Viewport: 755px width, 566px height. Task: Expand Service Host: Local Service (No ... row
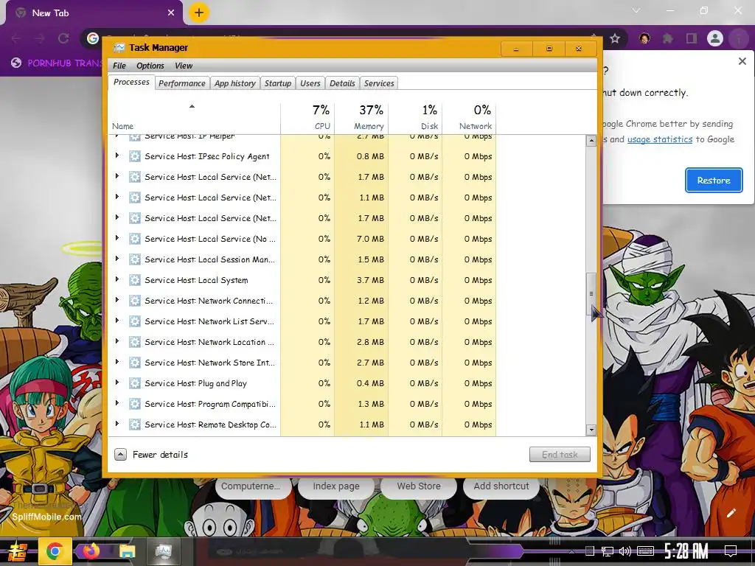point(116,238)
